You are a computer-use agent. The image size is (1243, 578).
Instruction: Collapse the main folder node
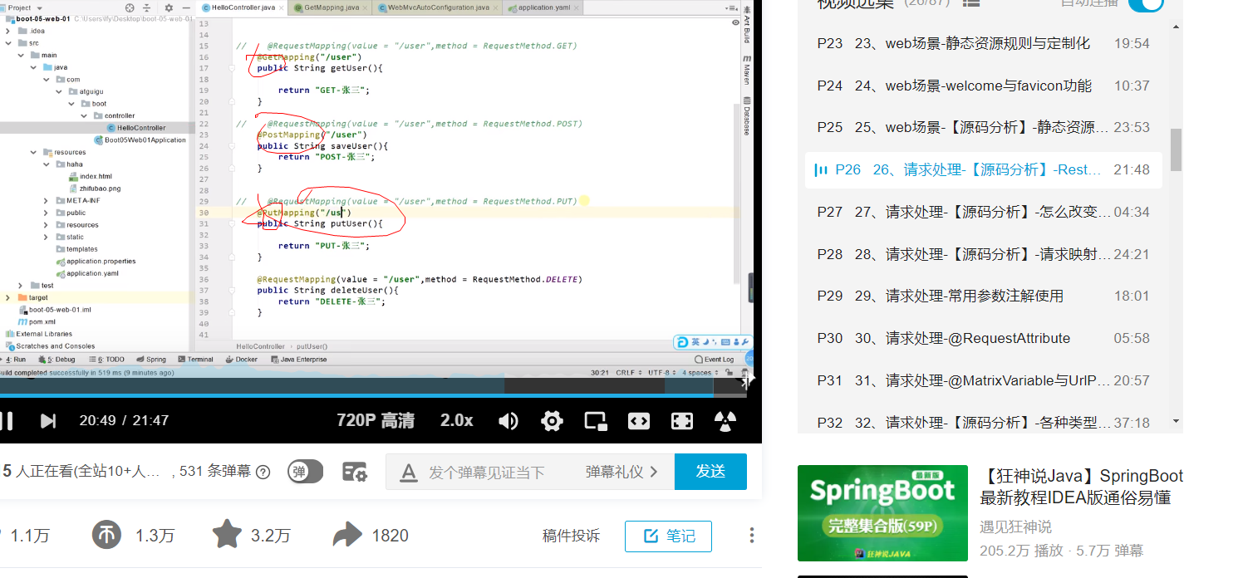point(22,55)
